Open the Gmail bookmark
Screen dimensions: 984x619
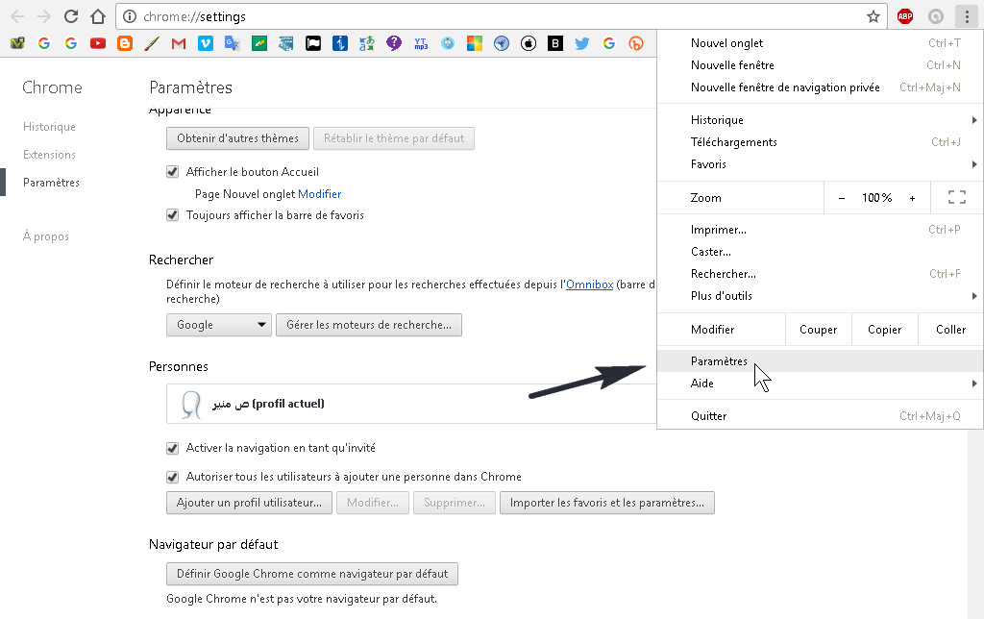click(x=179, y=43)
